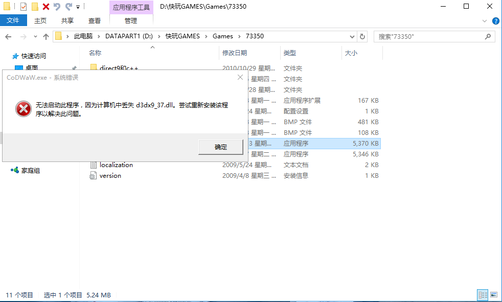Open the recent locations dropdown arrow
Image resolution: width=502 pixels, height=302 pixels.
click(35, 36)
